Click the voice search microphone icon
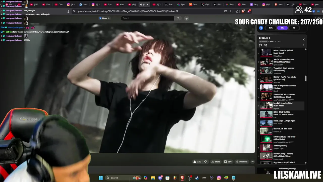Screen dimensions: 323x182 click(186, 18)
